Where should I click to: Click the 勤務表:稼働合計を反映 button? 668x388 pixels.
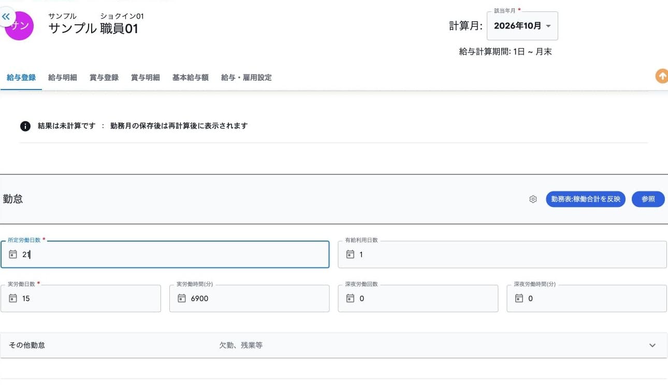[x=586, y=199]
